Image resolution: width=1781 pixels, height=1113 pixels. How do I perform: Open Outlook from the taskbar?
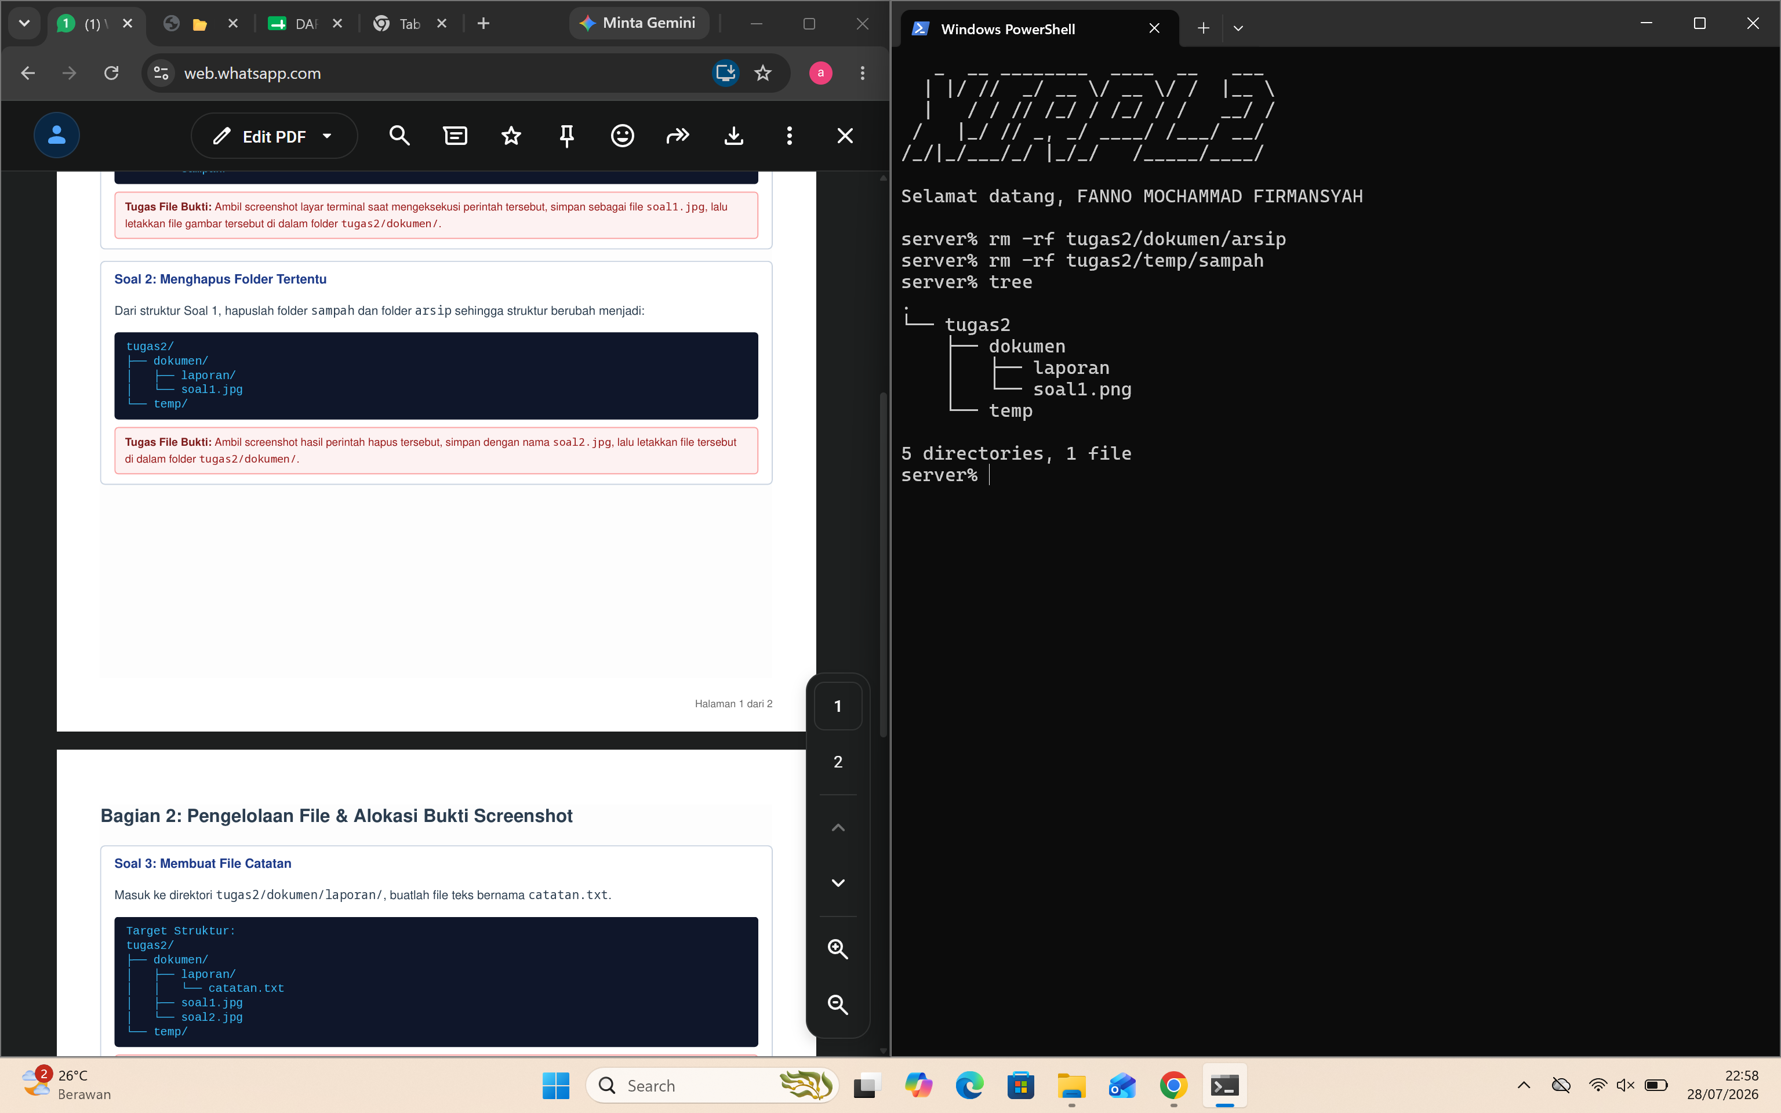1122,1085
